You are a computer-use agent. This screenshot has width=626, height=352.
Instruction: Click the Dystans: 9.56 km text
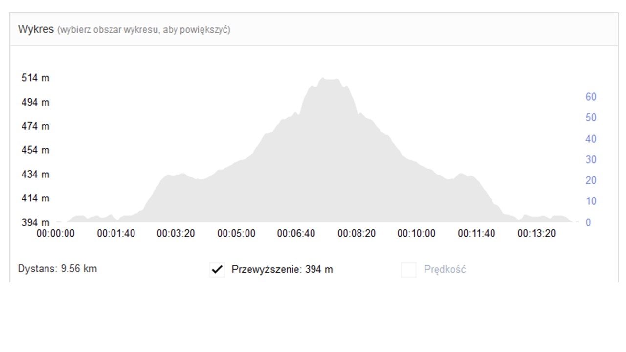[57, 269]
